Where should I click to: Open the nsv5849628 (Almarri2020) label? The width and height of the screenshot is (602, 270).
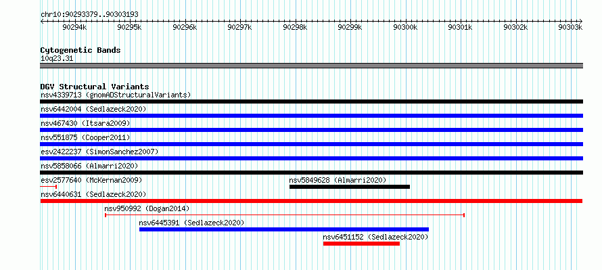click(x=338, y=180)
